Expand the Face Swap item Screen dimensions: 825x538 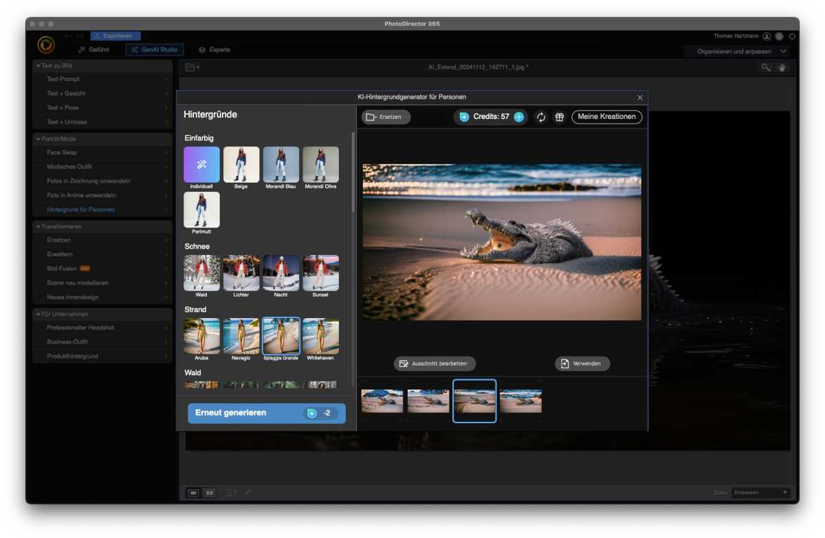(102, 153)
